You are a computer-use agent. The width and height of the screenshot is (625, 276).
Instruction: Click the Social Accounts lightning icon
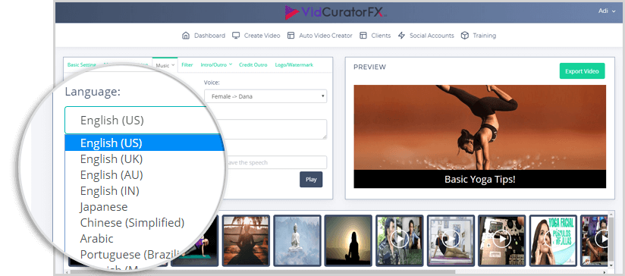point(401,36)
